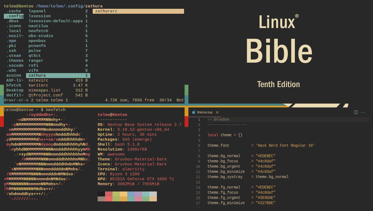Split the editor with the split-pane icon
The image size is (373, 211).
coord(356,112)
